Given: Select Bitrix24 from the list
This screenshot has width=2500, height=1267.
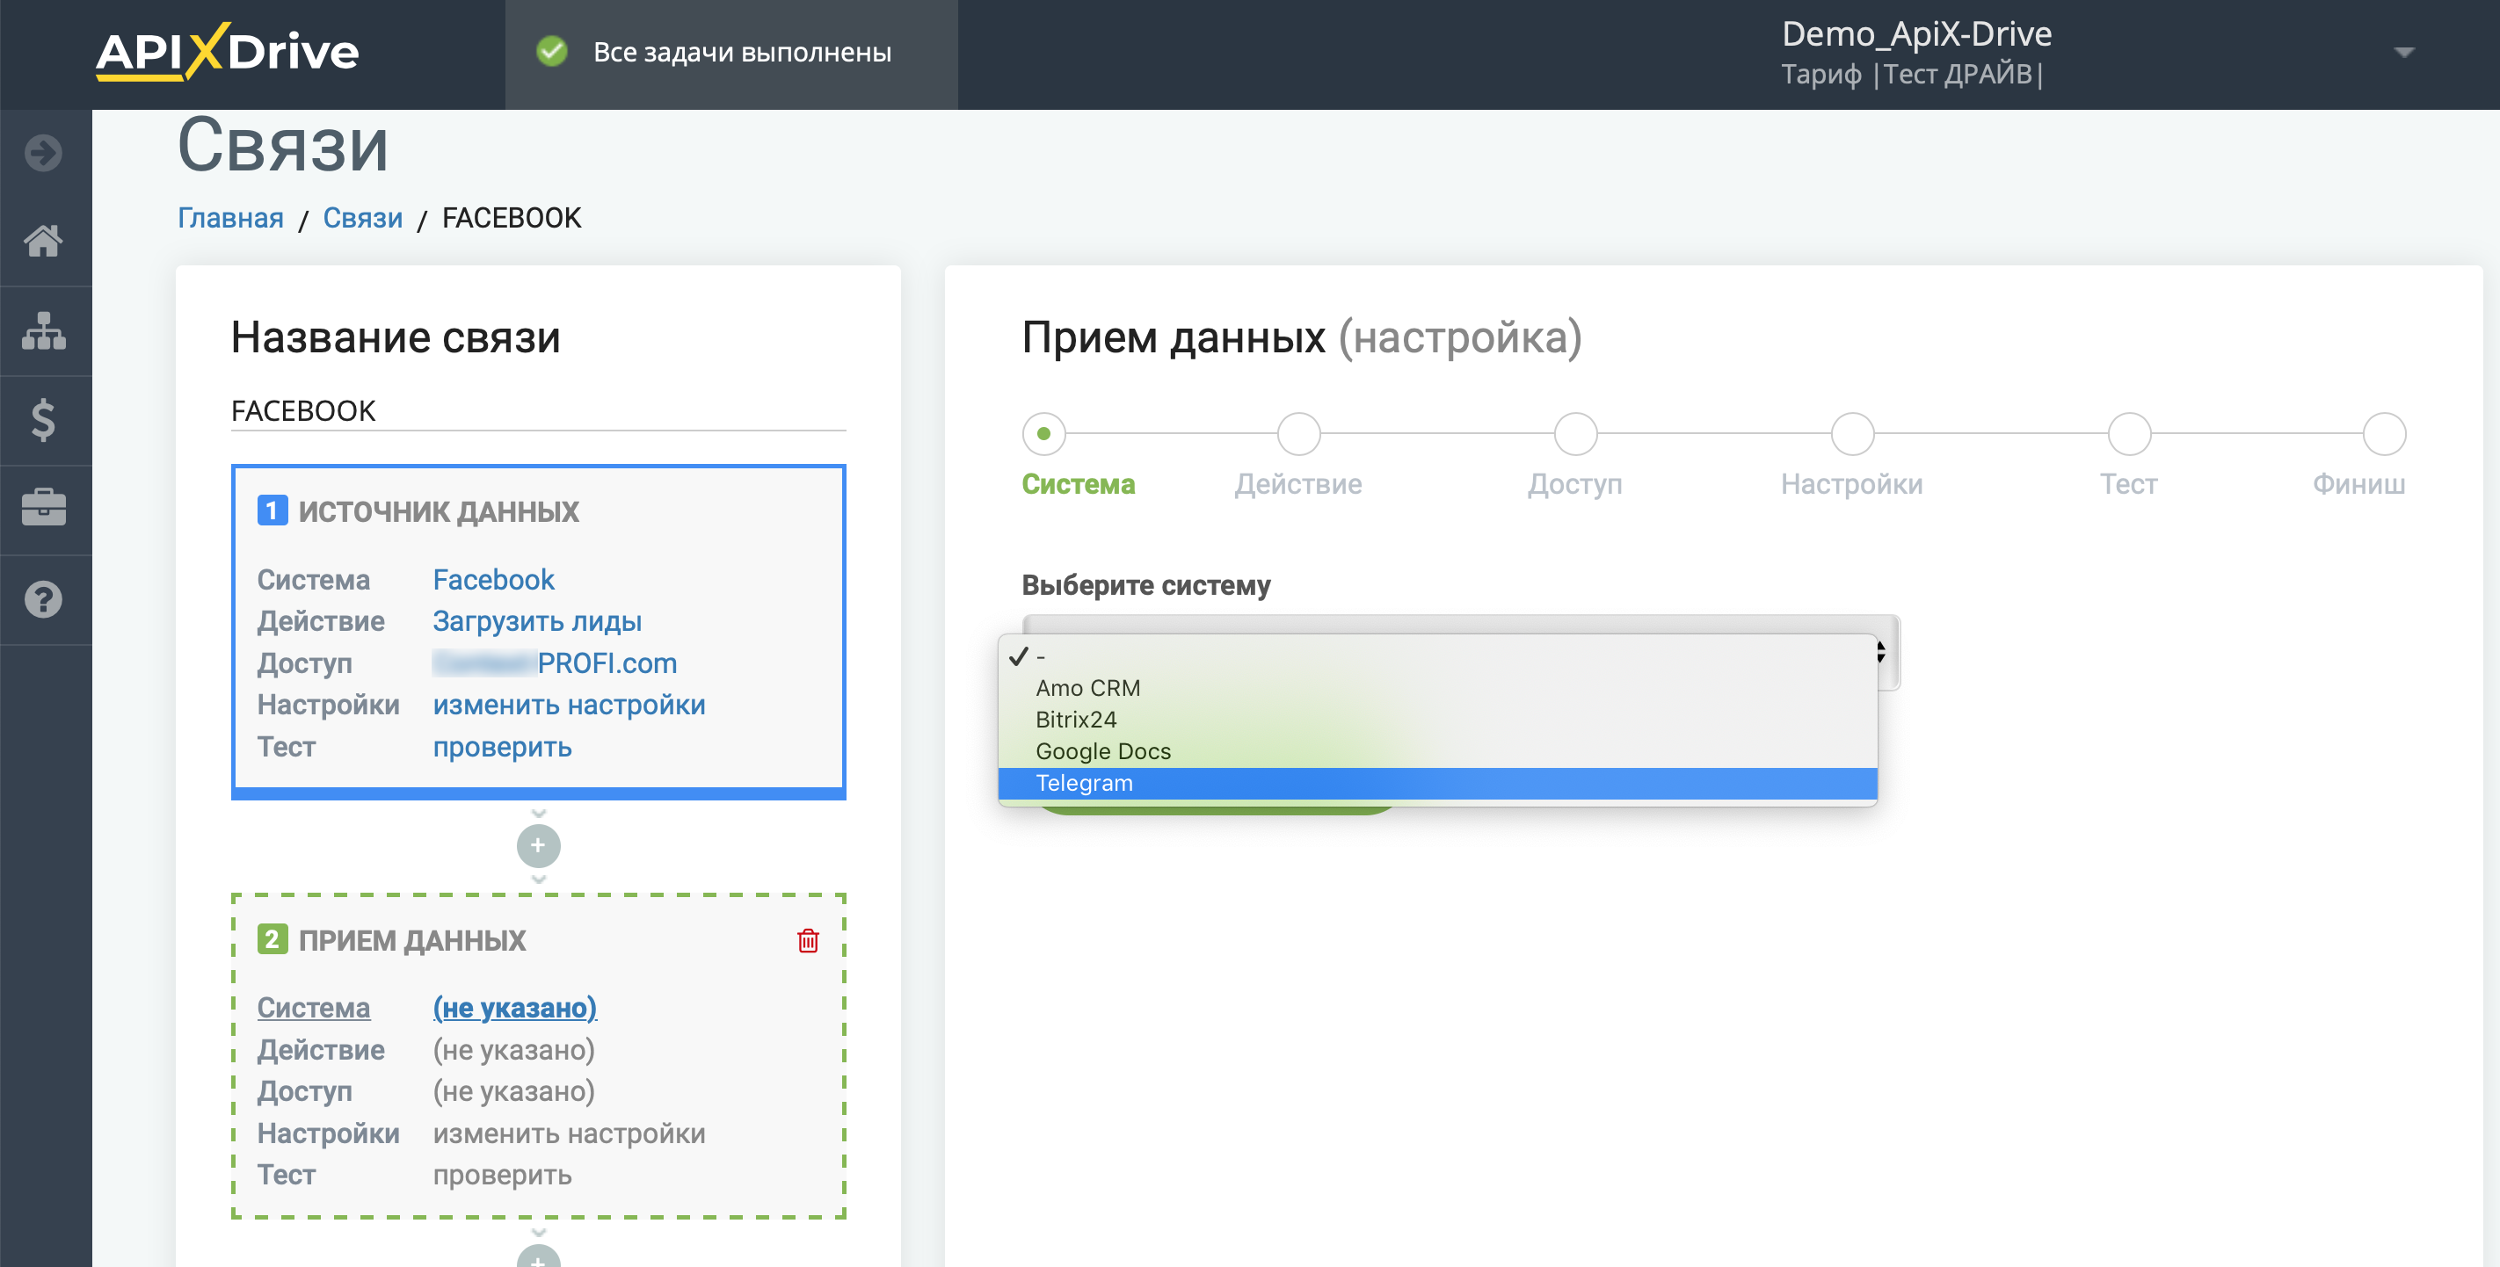Looking at the screenshot, I should [1437, 720].
